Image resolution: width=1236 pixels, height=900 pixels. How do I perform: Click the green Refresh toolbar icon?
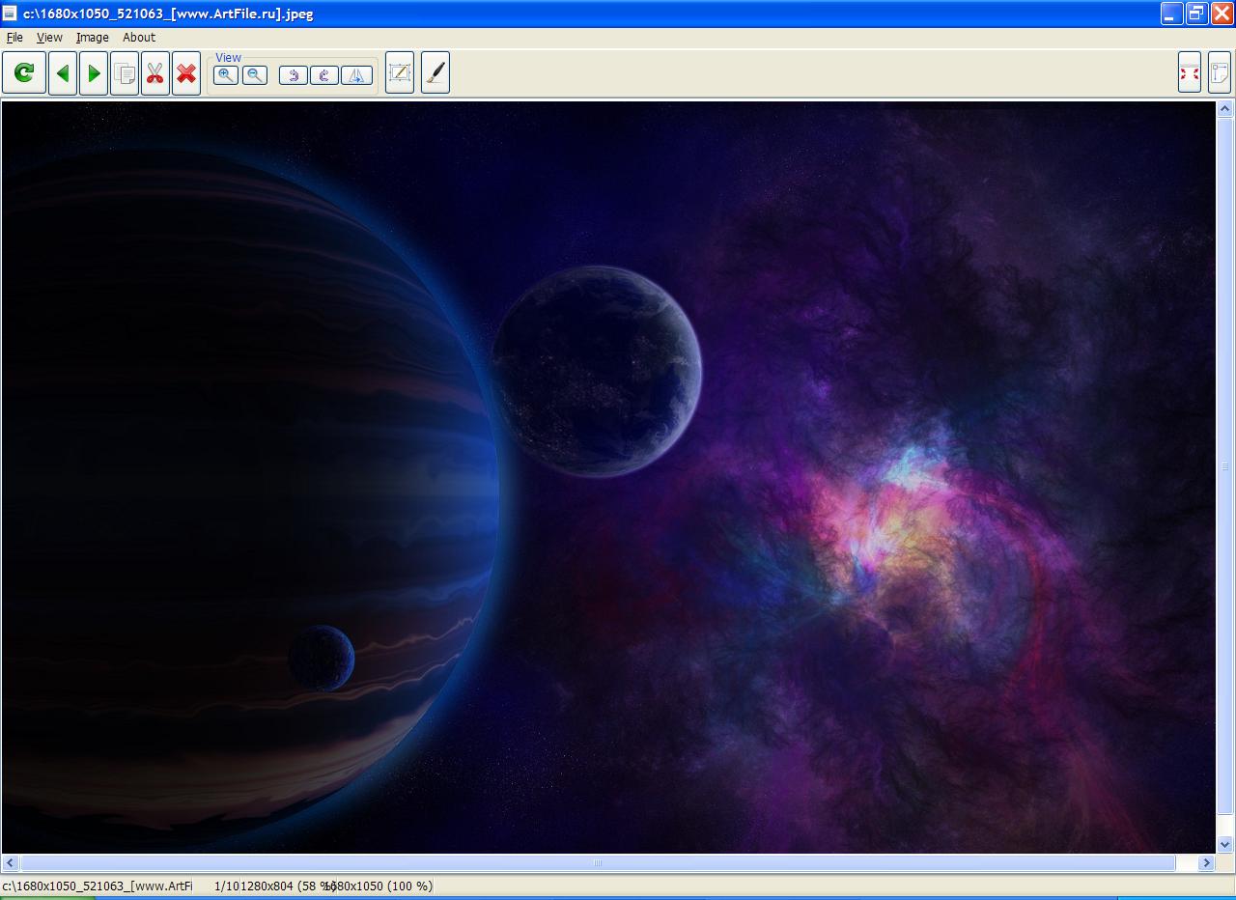[24, 73]
